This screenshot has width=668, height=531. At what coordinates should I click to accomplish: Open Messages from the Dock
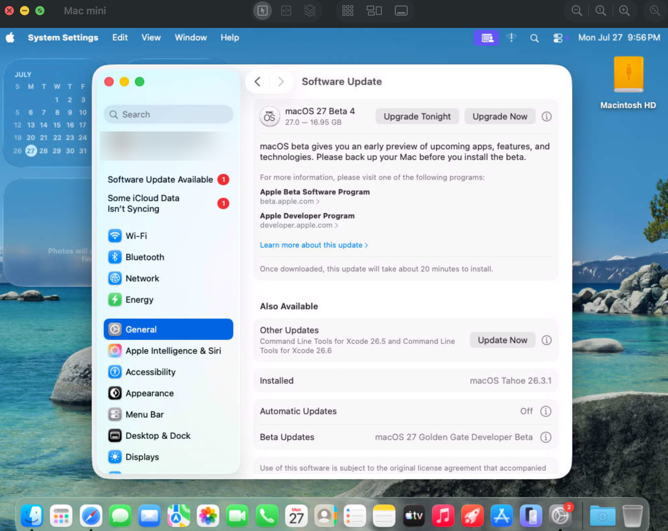pyautogui.click(x=120, y=516)
